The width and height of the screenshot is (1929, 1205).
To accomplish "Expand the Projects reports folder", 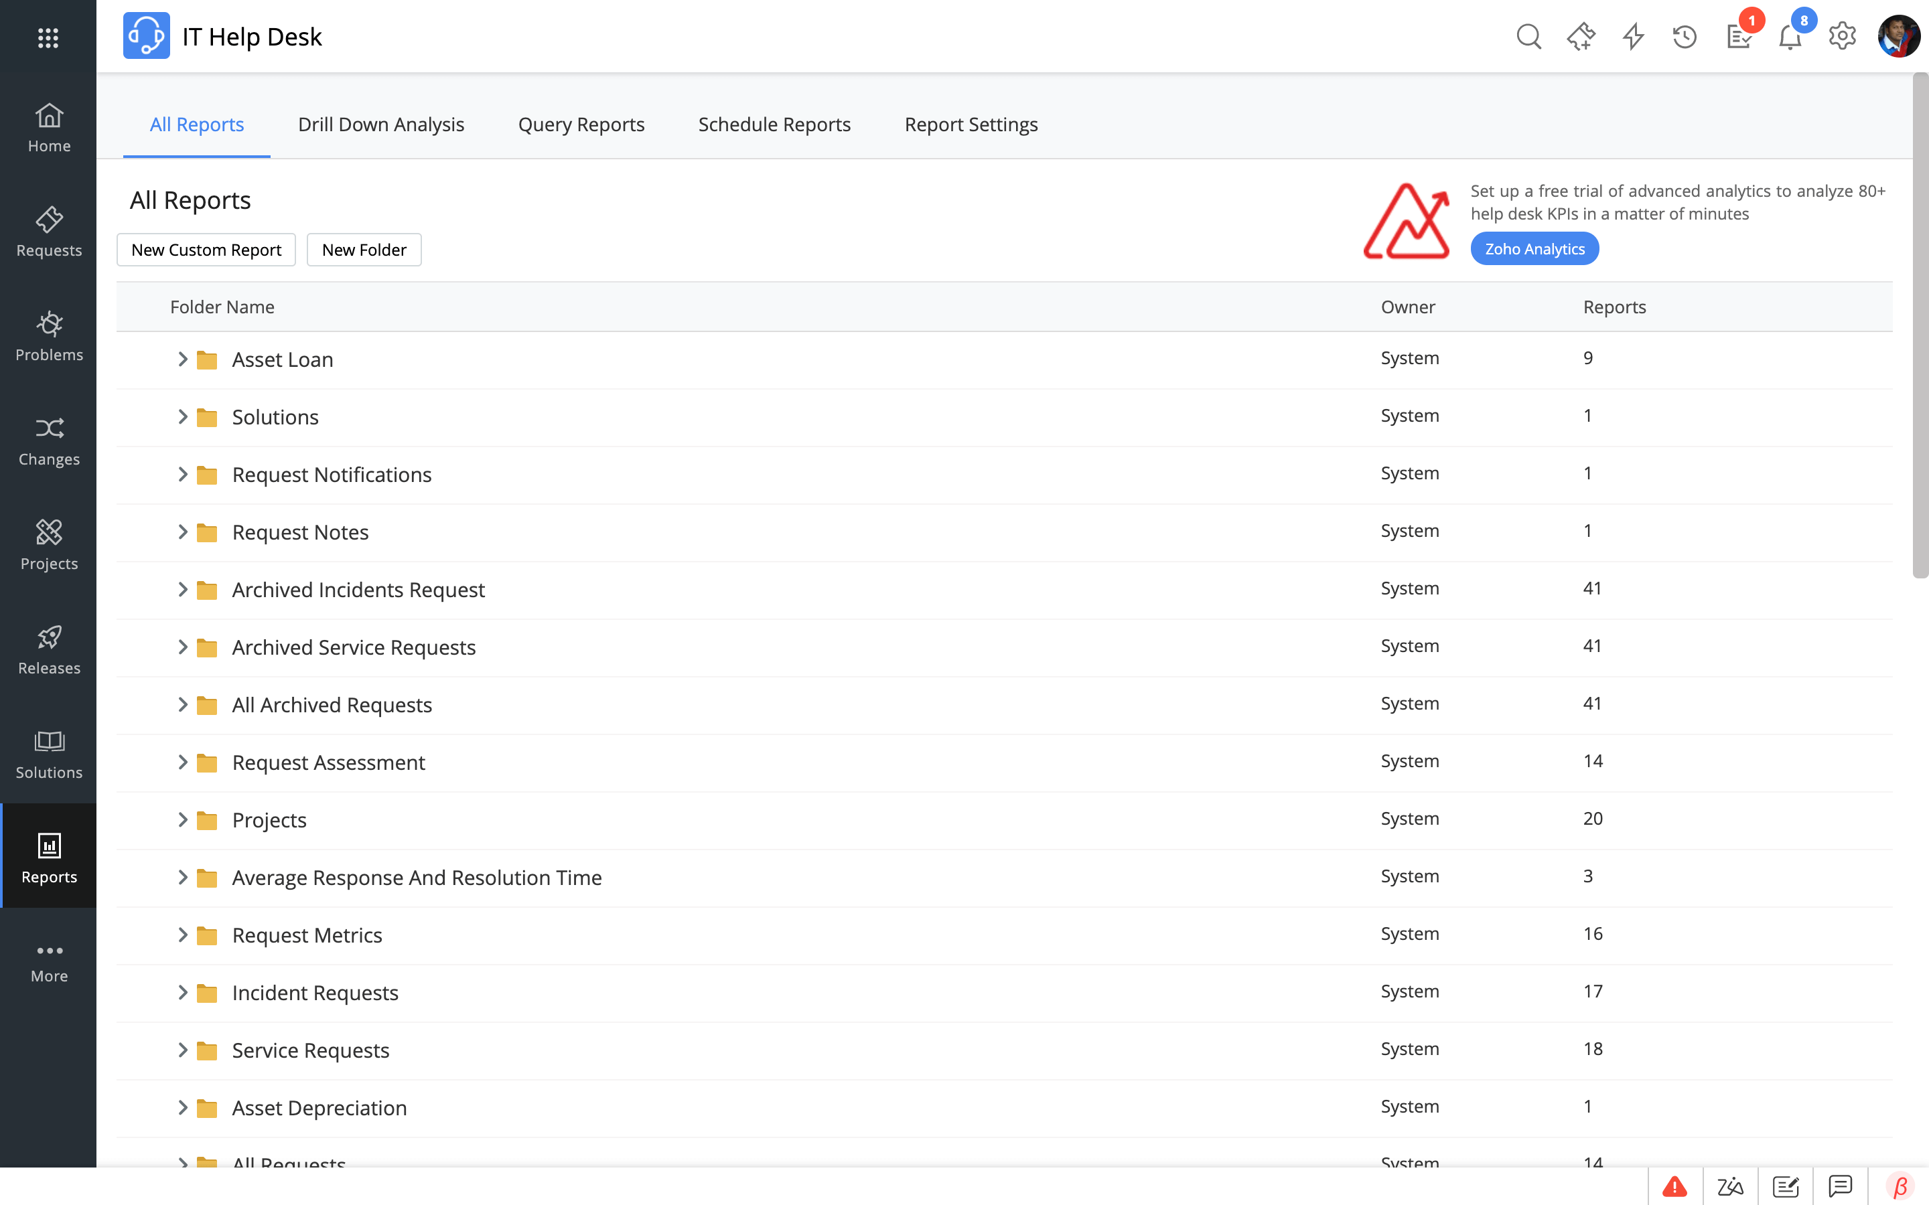I will (x=183, y=820).
